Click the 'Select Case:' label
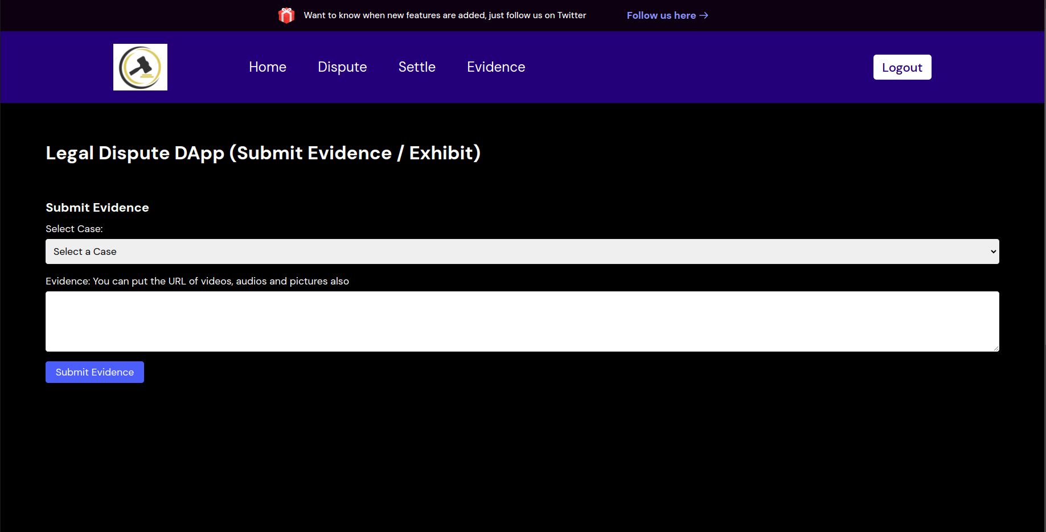This screenshot has height=532, width=1046. 74,229
